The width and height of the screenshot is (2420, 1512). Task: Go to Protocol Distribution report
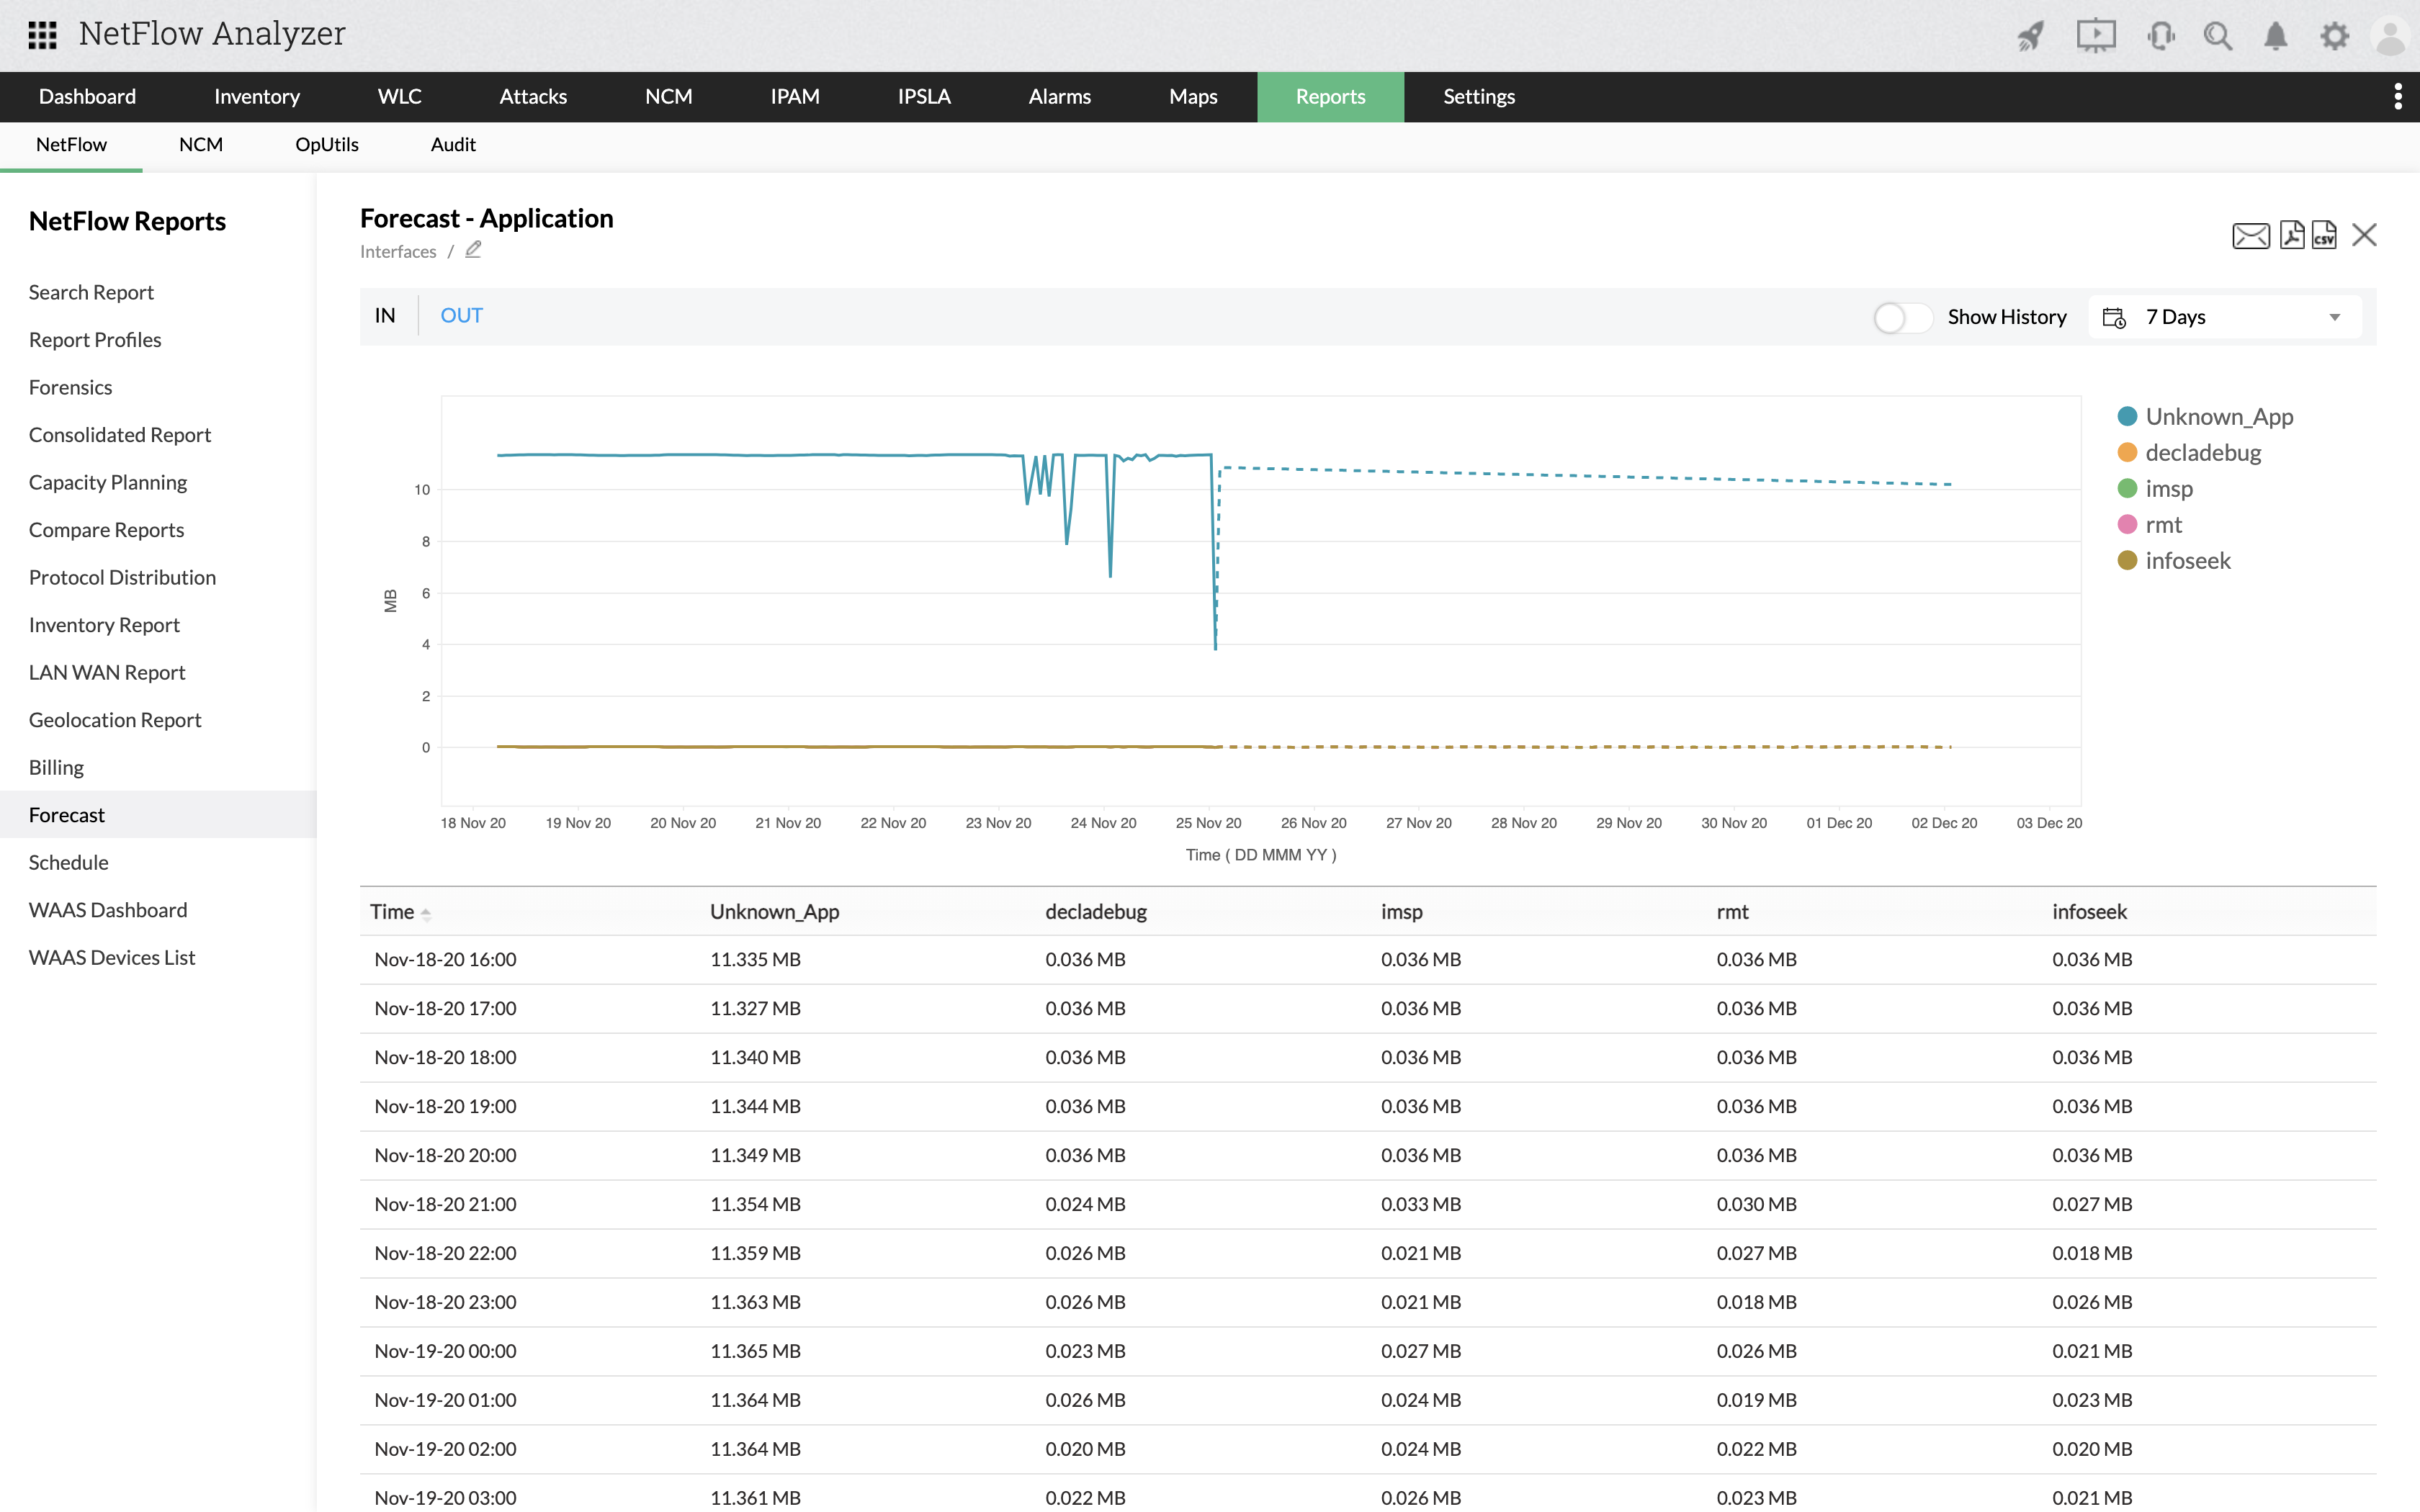(122, 577)
